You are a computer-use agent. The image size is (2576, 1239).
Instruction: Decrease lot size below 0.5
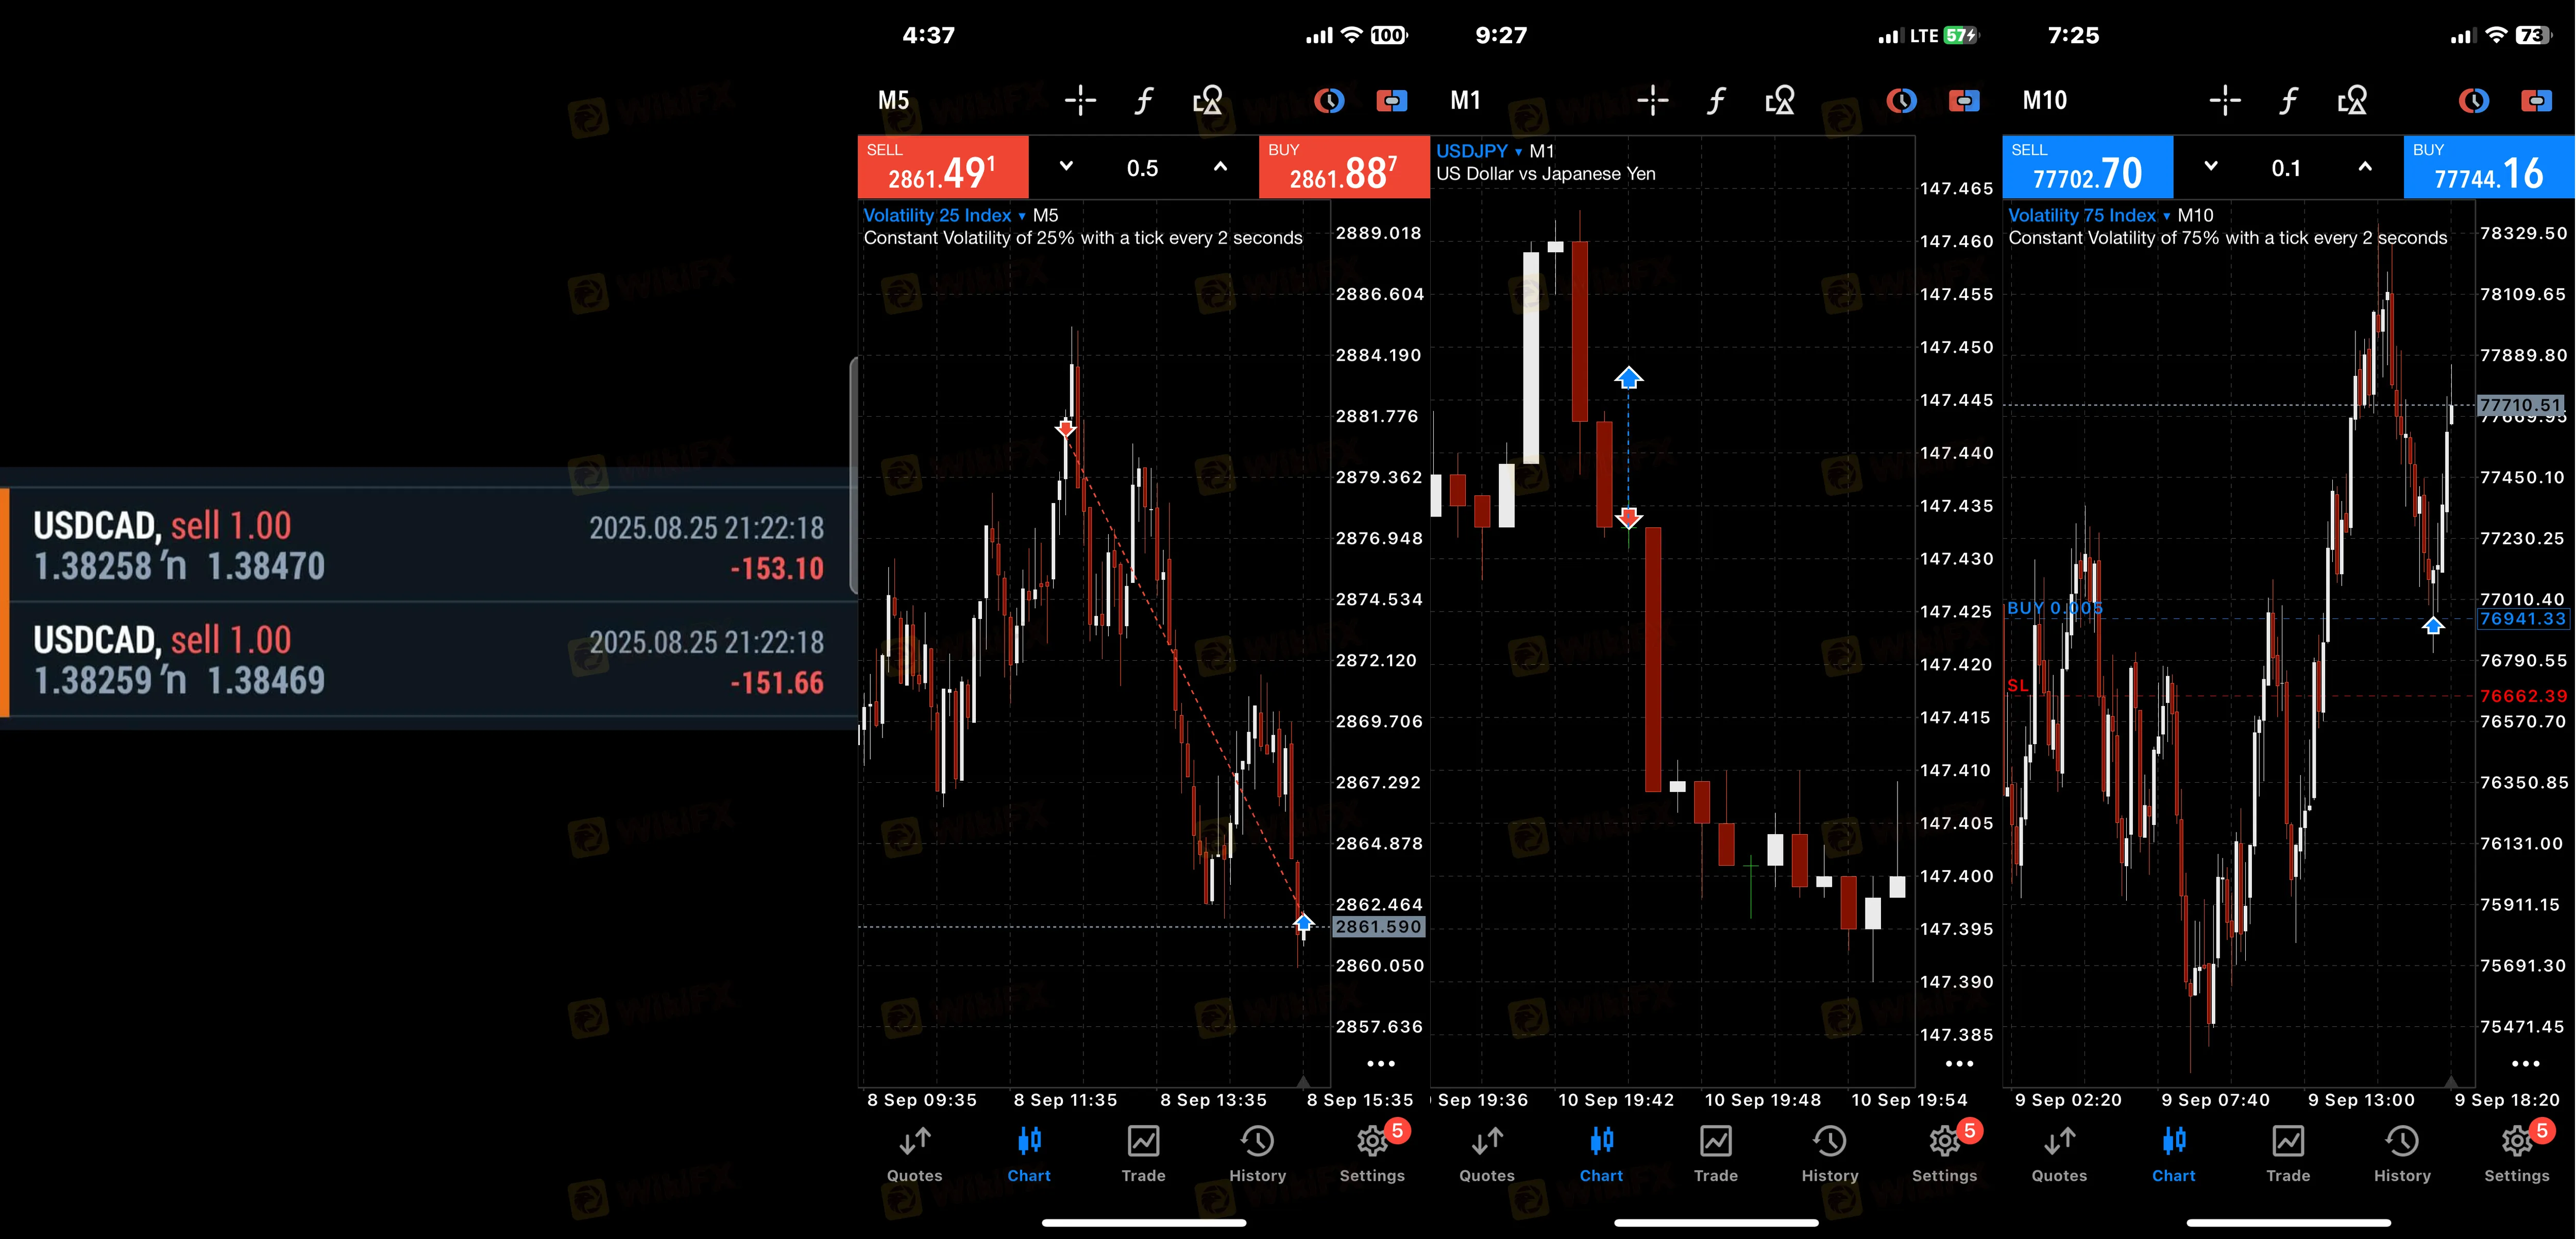click(x=1066, y=167)
